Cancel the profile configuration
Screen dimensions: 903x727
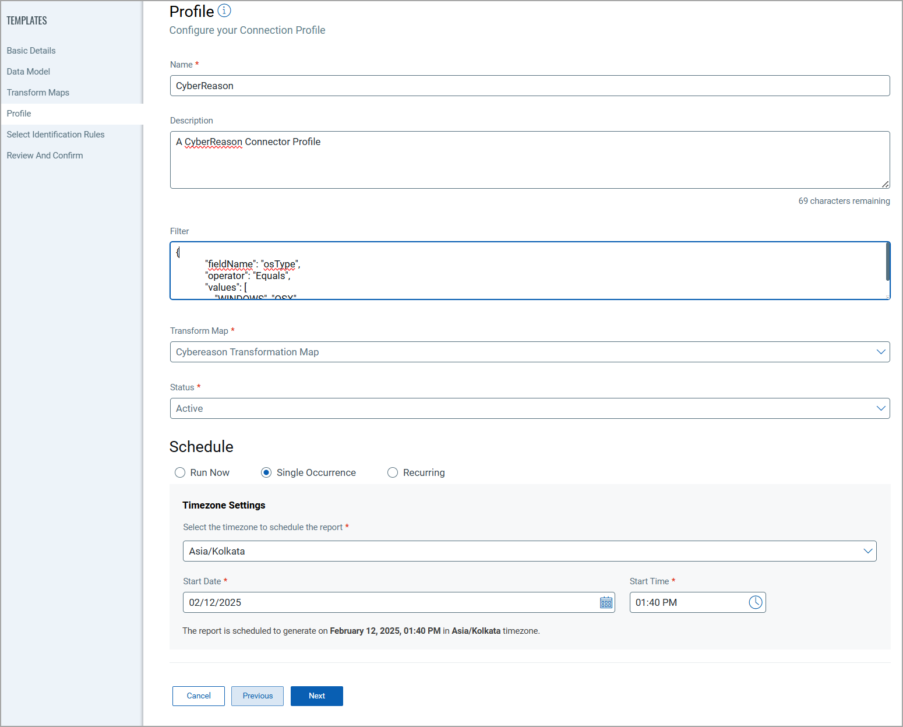[199, 696]
